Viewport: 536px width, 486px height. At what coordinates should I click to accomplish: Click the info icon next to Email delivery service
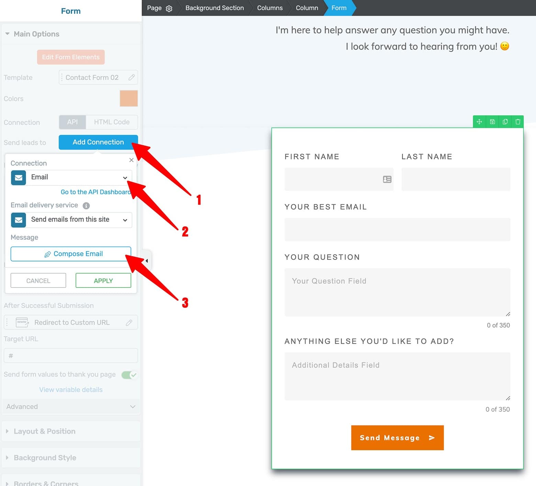(x=86, y=205)
